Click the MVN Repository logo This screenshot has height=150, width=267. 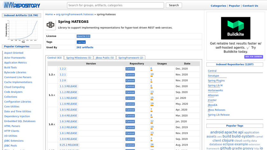click(x=21, y=5)
